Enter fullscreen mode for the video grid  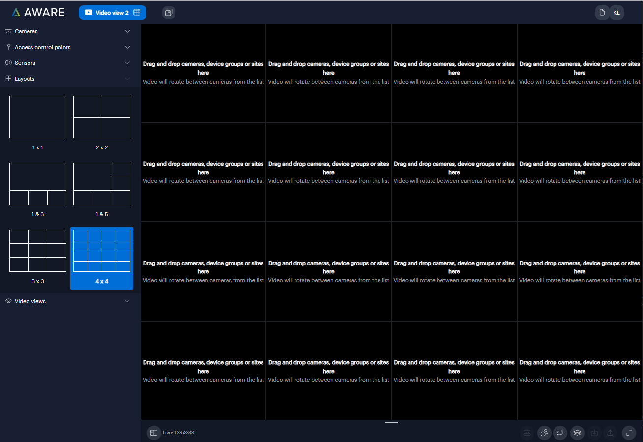tap(629, 433)
